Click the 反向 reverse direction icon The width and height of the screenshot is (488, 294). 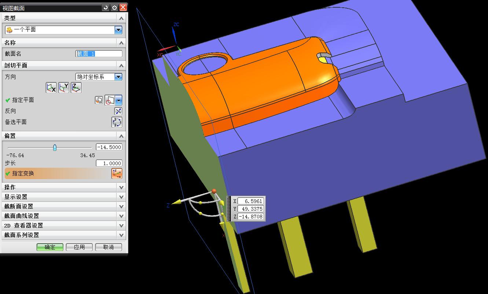click(x=118, y=111)
